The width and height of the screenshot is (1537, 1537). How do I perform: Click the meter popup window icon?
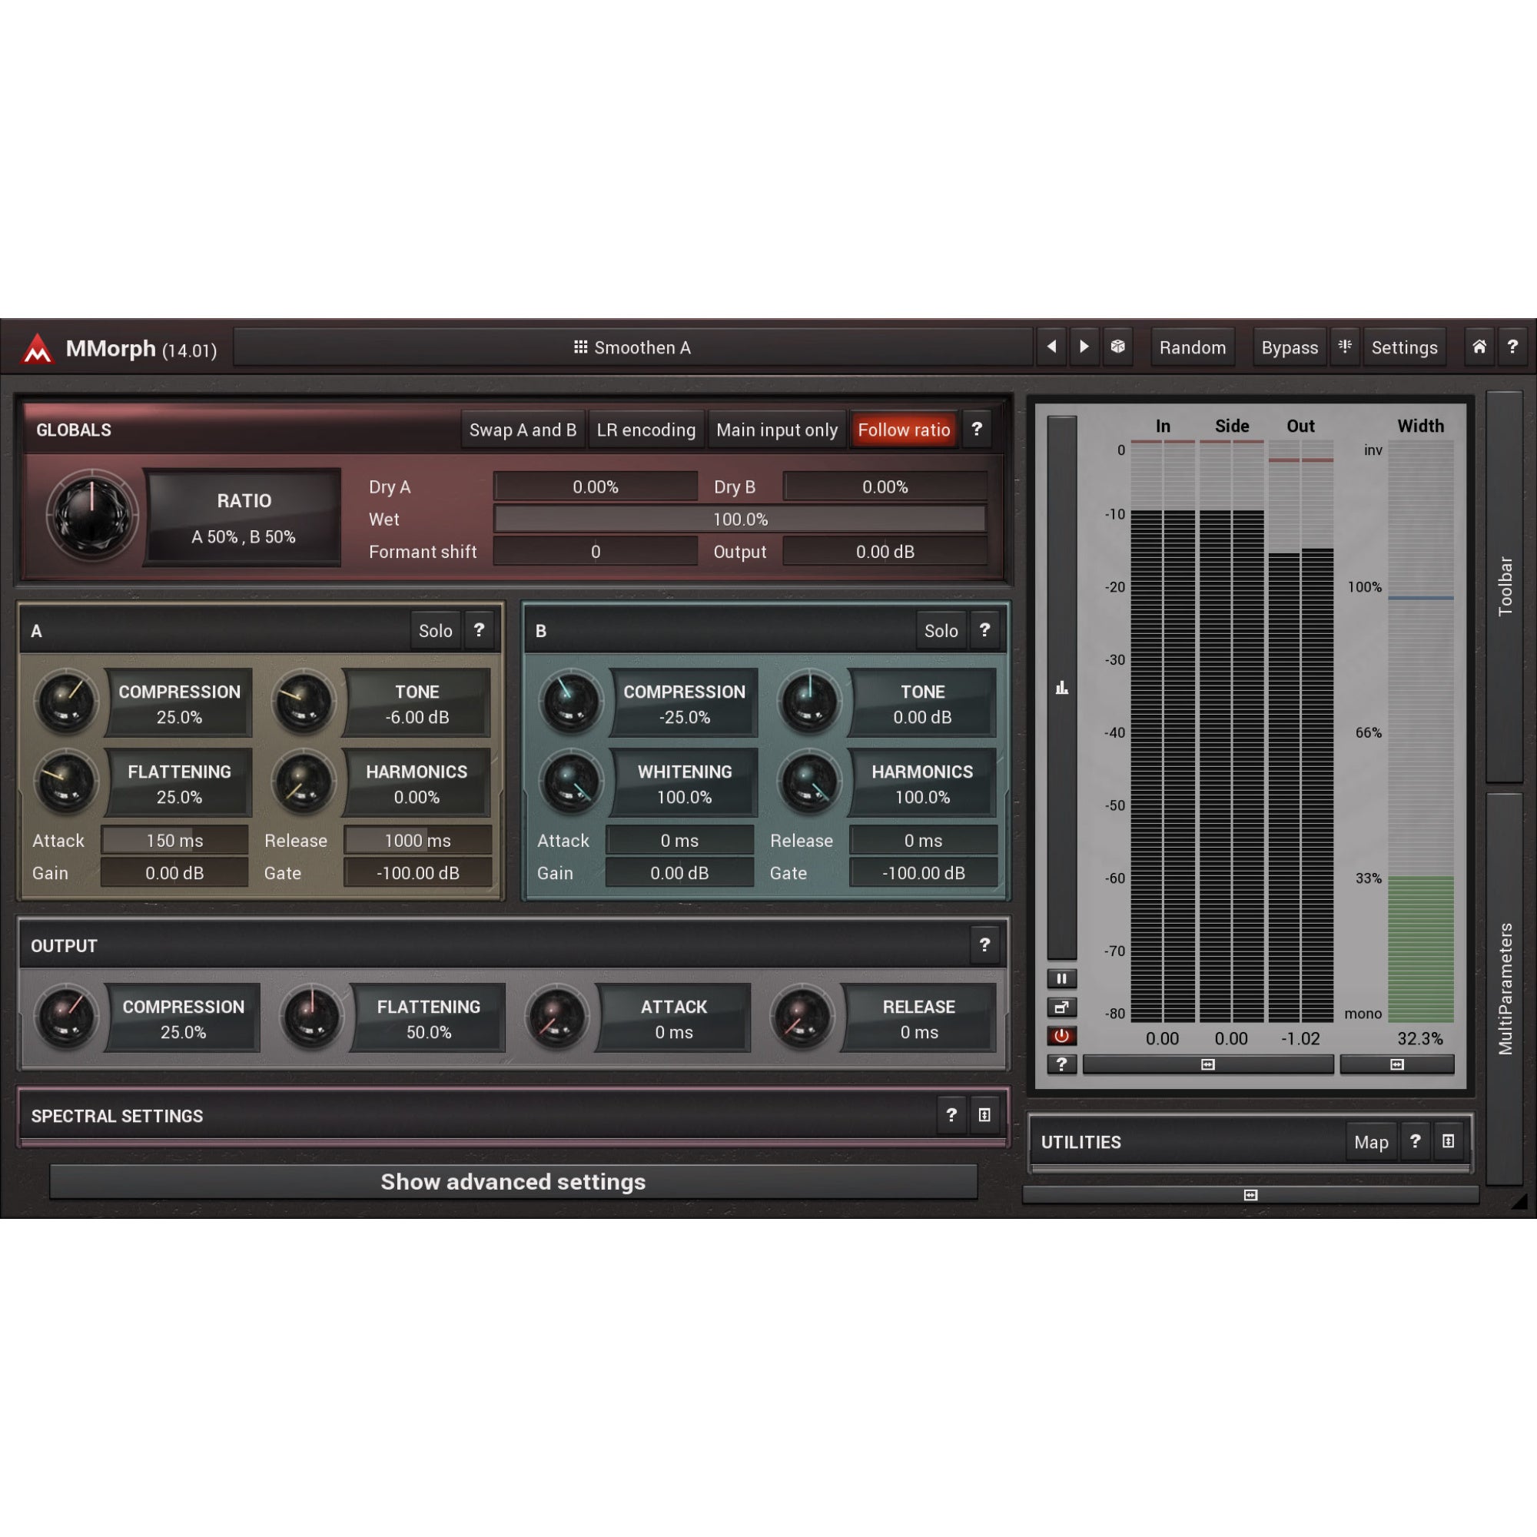coord(1061,1008)
